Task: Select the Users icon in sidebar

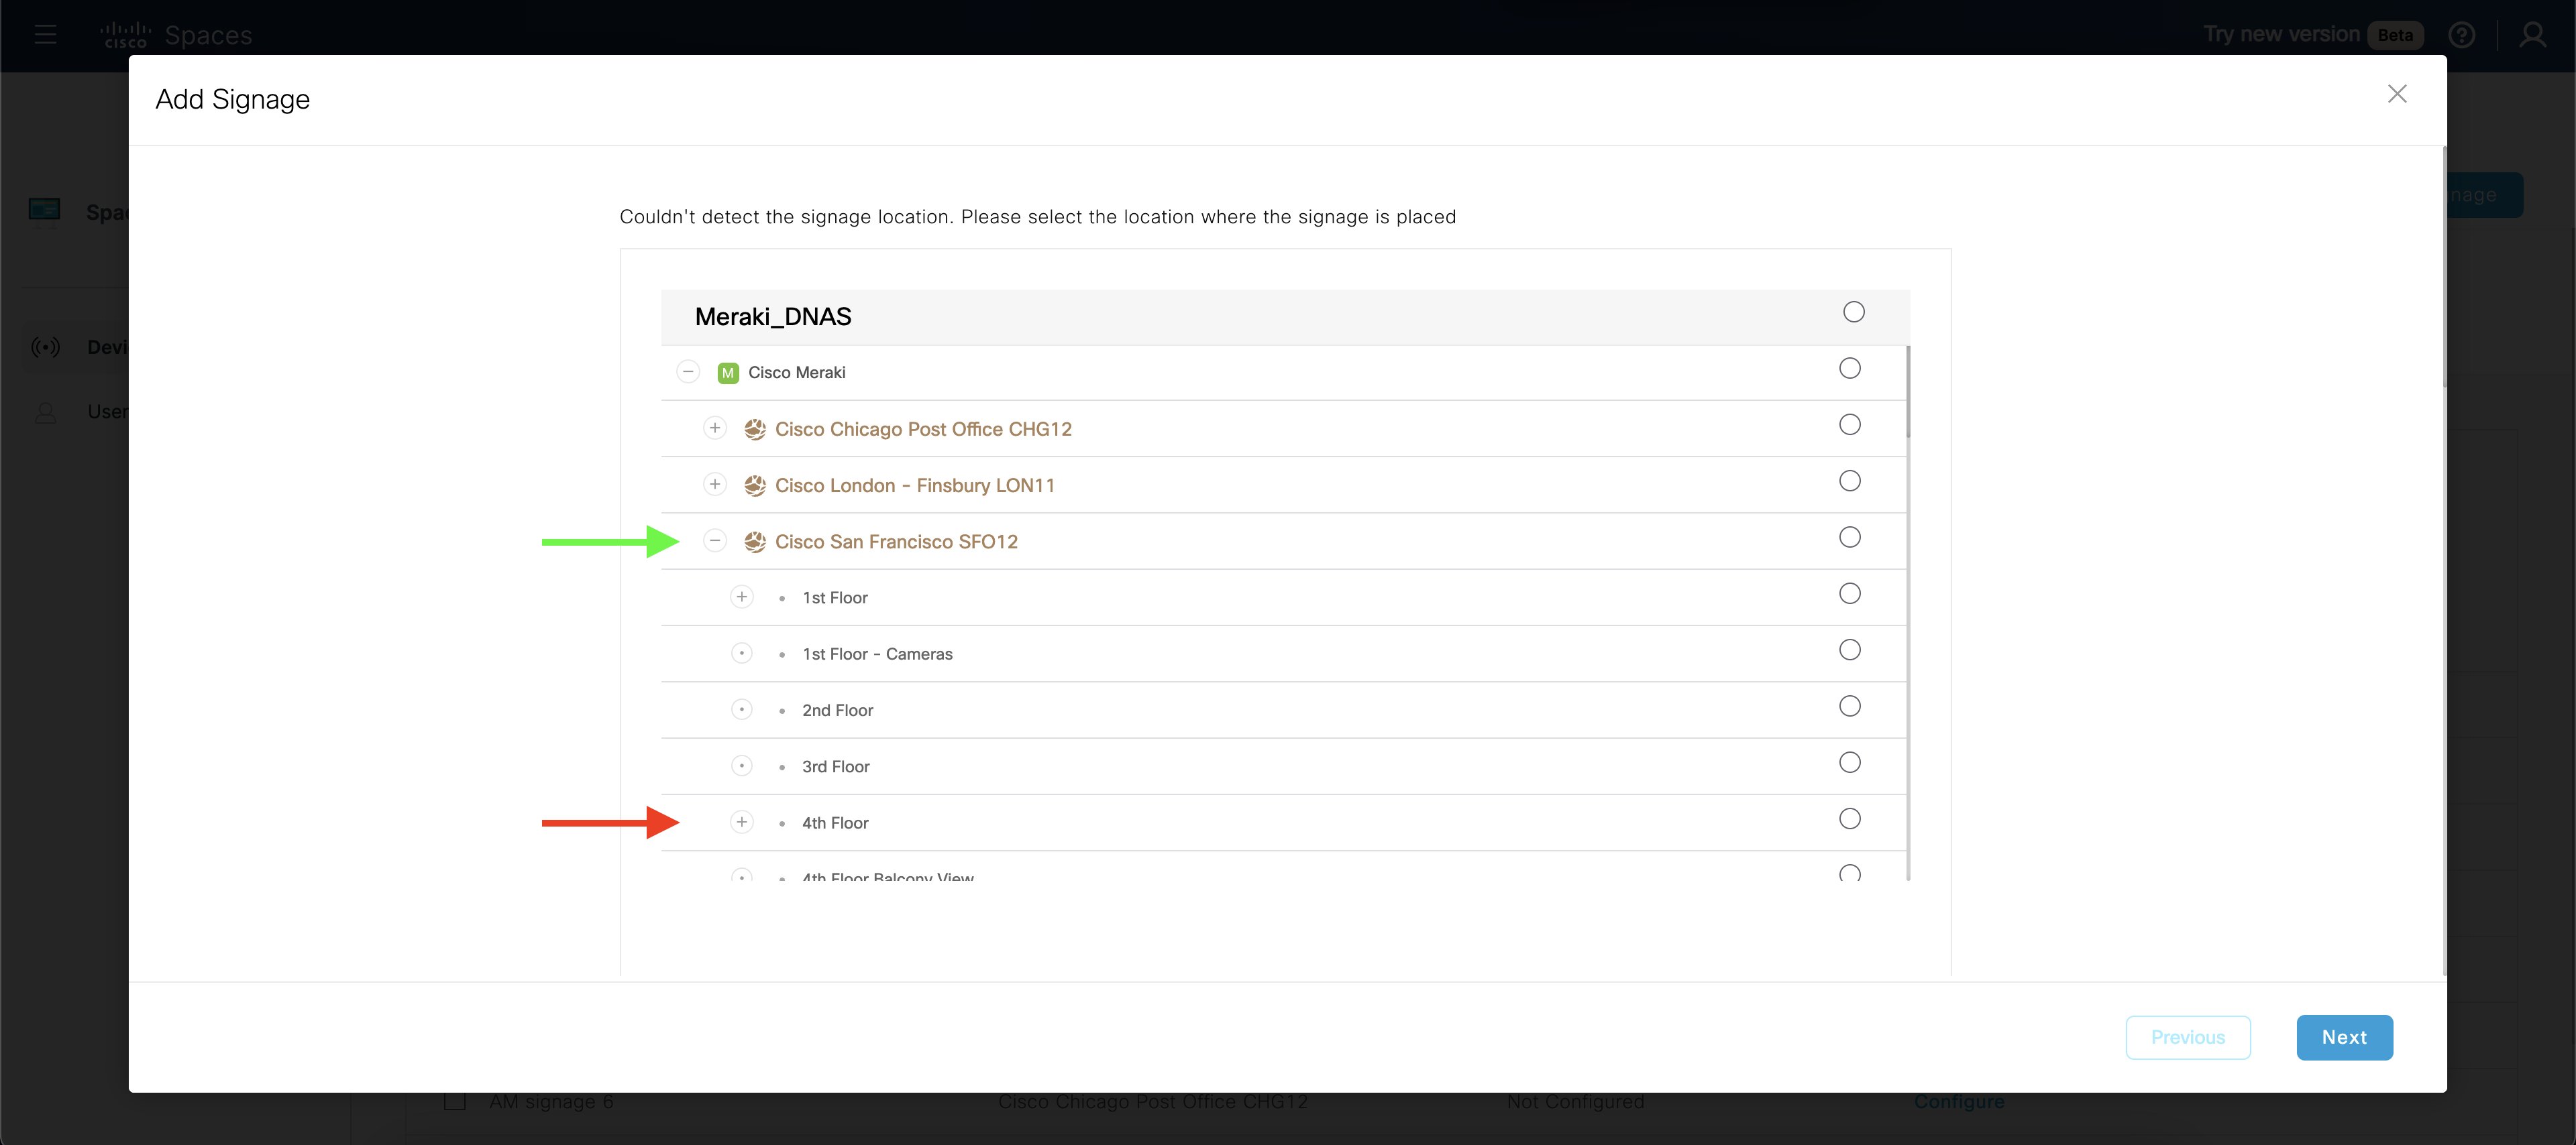Action: pos(46,411)
